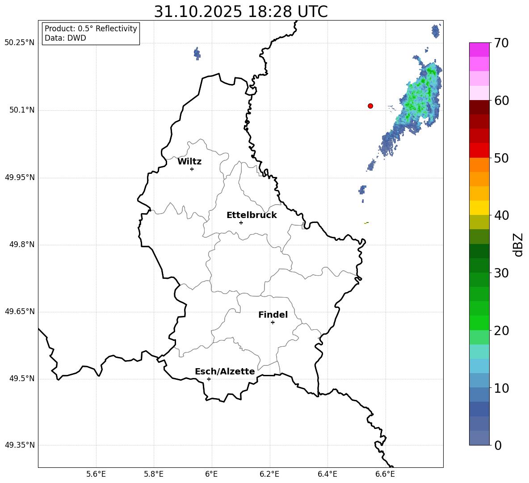This screenshot has width=529, height=483.
Task: Click the title 31.10.2025 18:28 UTC
Action: pyautogui.click(x=240, y=12)
